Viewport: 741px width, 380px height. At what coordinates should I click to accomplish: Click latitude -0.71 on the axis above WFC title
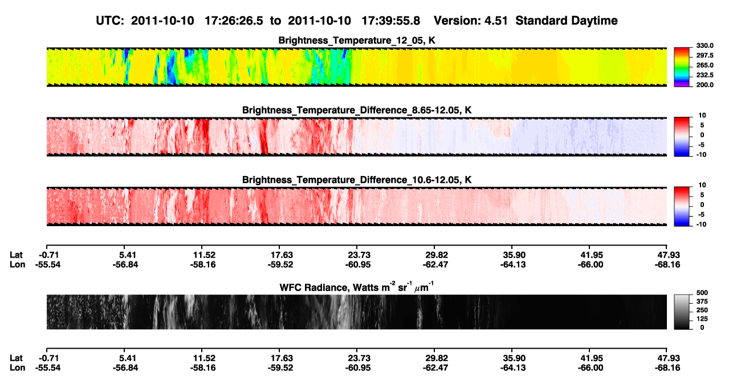50,255
